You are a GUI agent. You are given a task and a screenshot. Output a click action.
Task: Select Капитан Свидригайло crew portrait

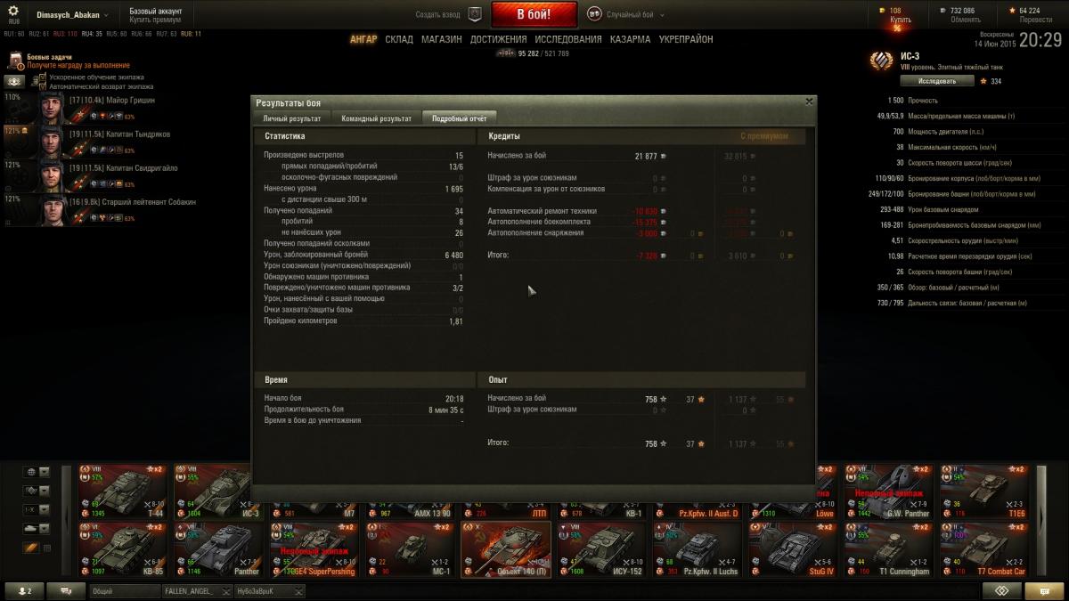pos(52,175)
